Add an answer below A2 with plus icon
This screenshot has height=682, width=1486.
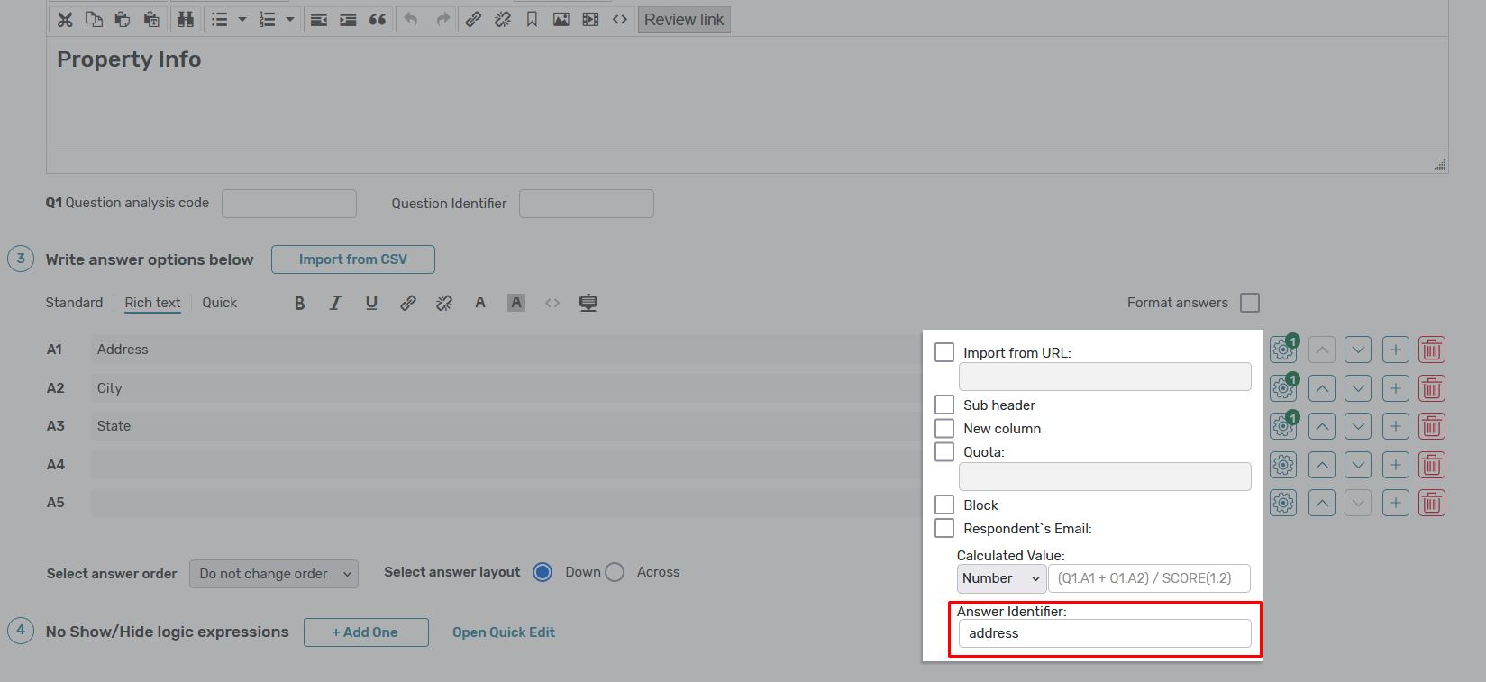coord(1395,388)
